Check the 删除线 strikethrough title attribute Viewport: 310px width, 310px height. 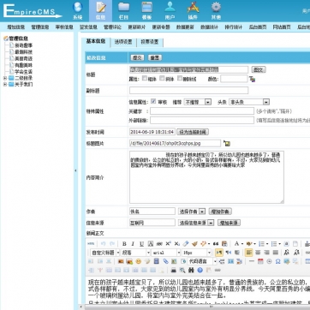[180, 78]
